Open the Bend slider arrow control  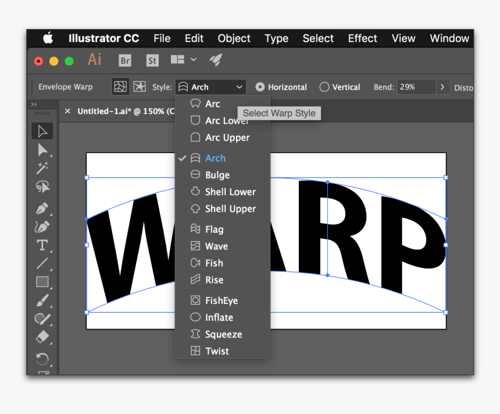click(x=442, y=86)
